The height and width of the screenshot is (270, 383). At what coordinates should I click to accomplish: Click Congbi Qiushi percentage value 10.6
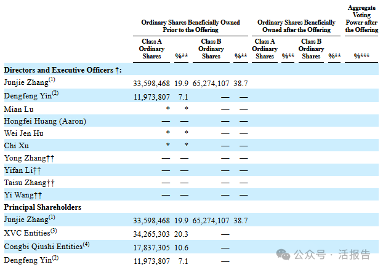coord(181,248)
